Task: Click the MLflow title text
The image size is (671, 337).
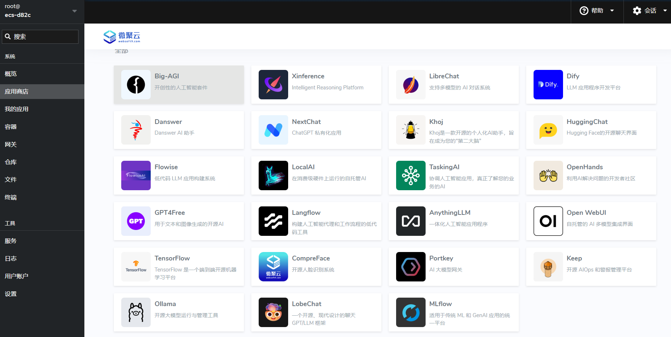Action: pos(440,304)
